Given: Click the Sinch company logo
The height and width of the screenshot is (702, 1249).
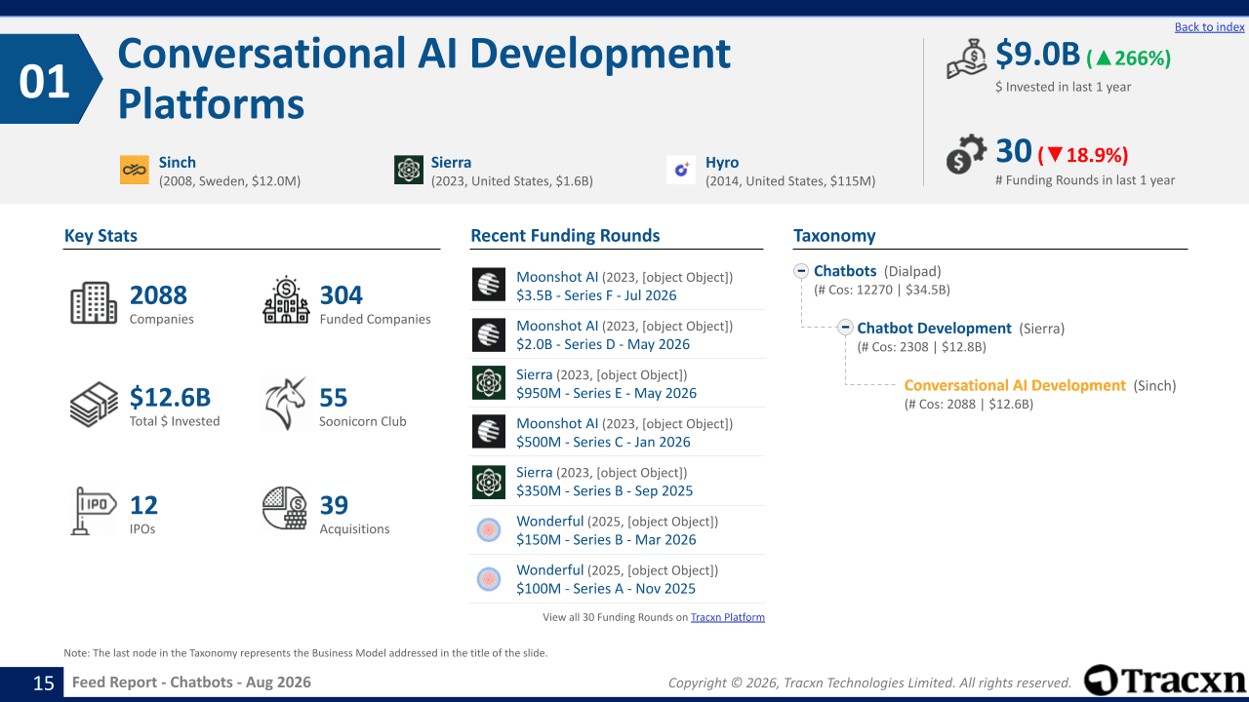Looking at the screenshot, I should point(135,170).
